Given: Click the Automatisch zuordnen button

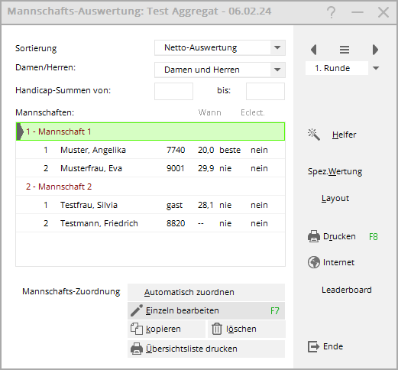Looking at the screenshot, I should click(x=206, y=292).
